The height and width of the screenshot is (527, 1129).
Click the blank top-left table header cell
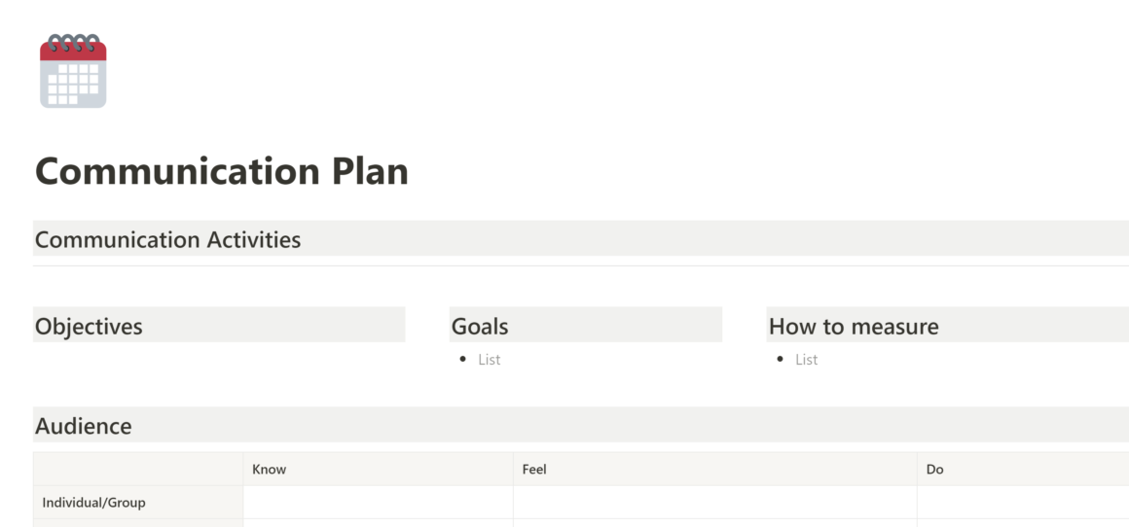tap(138, 470)
